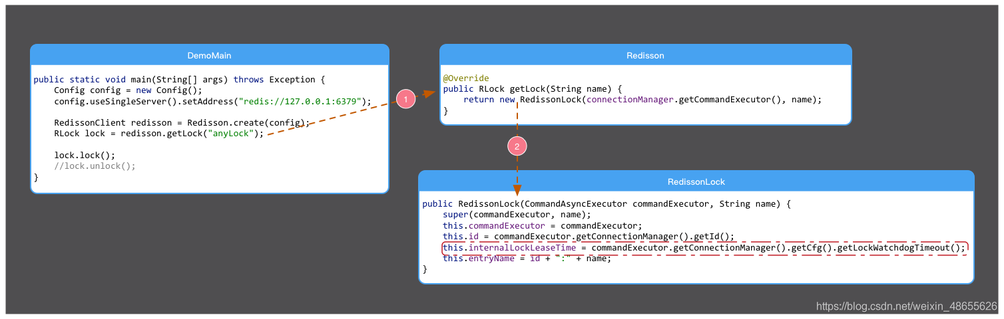Click the 'lock.lock();' line

(x=85, y=156)
